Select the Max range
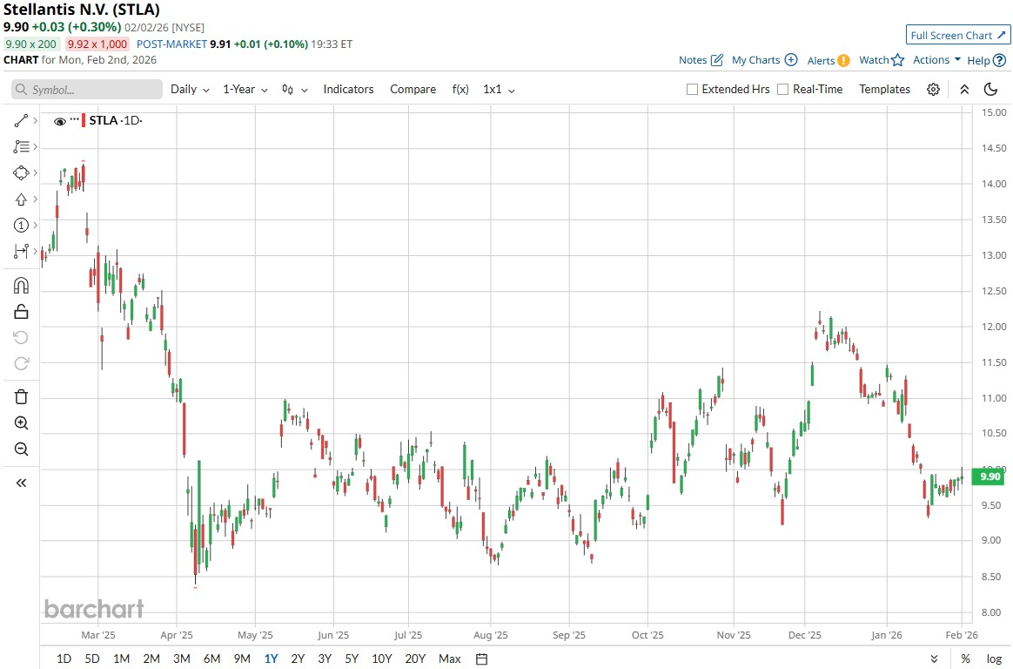Viewport: 1013px width, 669px height. tap(450, 658)
